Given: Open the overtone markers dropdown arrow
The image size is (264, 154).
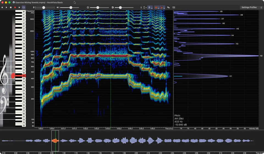Looking at the screenshot, I should pos(152,8).
